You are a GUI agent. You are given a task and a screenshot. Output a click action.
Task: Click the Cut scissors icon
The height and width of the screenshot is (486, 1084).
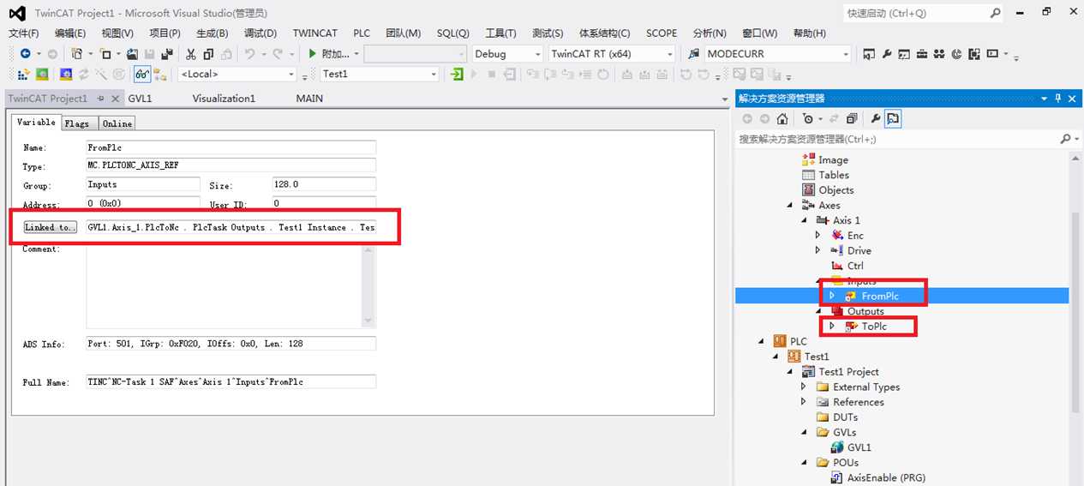click(x=191, y=53)
